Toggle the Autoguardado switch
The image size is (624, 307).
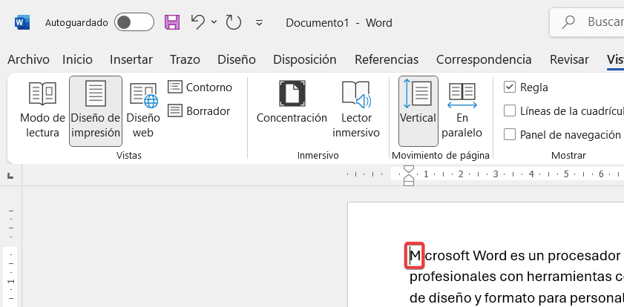click(x=134, y=22)
